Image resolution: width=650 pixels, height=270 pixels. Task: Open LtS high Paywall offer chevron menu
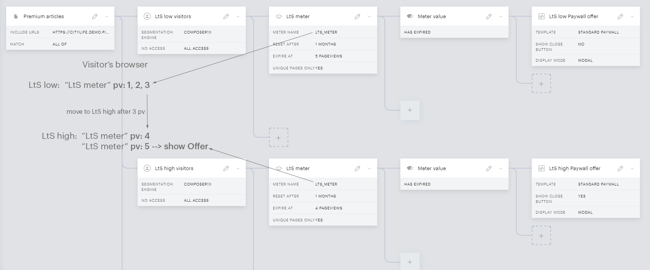(x=632, y=169)
